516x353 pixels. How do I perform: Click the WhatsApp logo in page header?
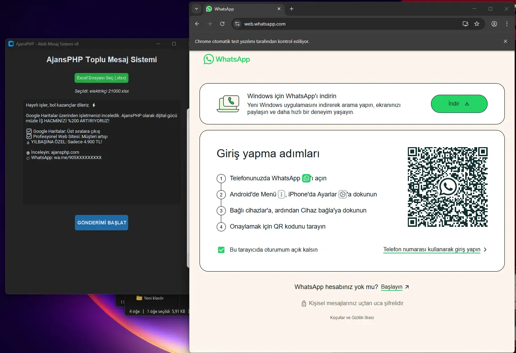pyautogui.click(x=227, y=59)
